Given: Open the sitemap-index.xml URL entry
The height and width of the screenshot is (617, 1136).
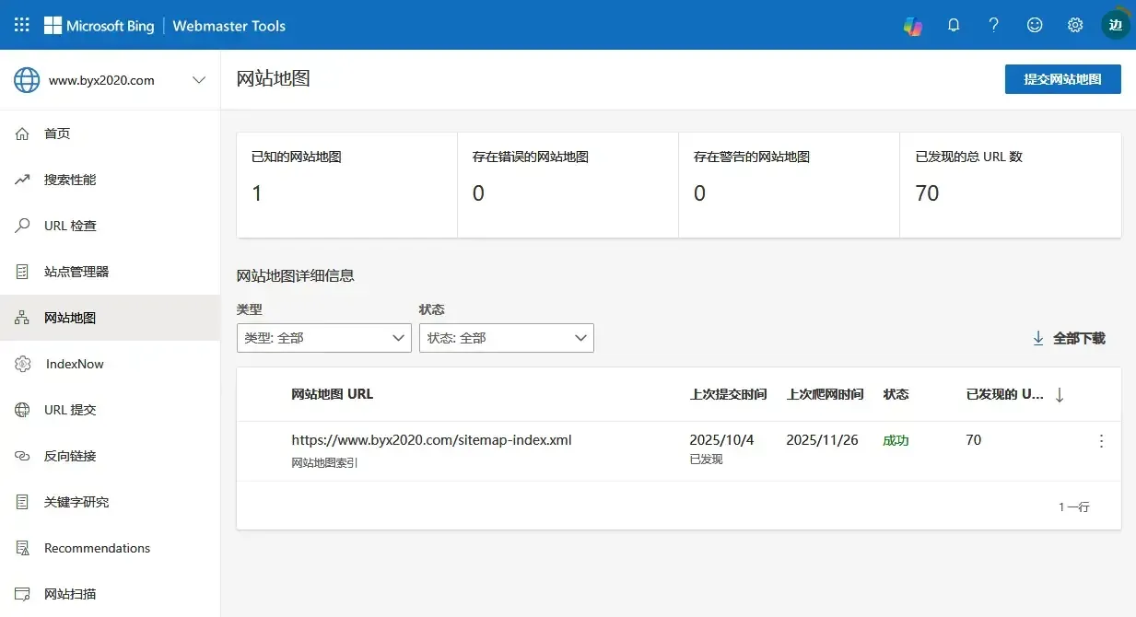Looking at the screenshot, I should point(431,440).
